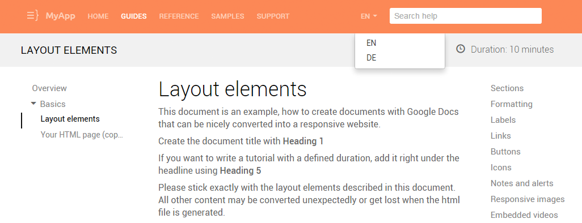Open the GUIDES nav item
Image resolution: width=582 pixels, height=223 pixels.
point(134,16)
